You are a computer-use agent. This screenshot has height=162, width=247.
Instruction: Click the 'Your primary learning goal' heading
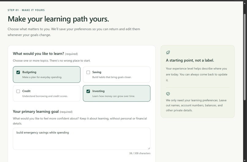[36, 112]
